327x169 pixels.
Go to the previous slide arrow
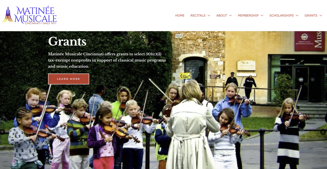tap(2, 132)
